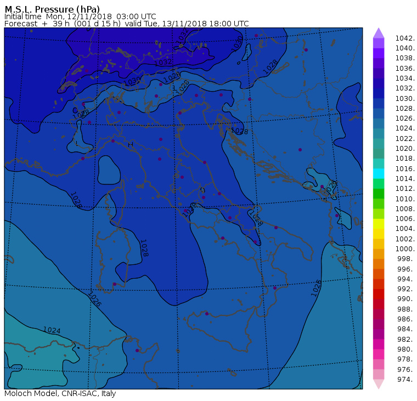The image size is (417, 401).
Task: Select the legend value '1020.'
Action: coord(405,148)
